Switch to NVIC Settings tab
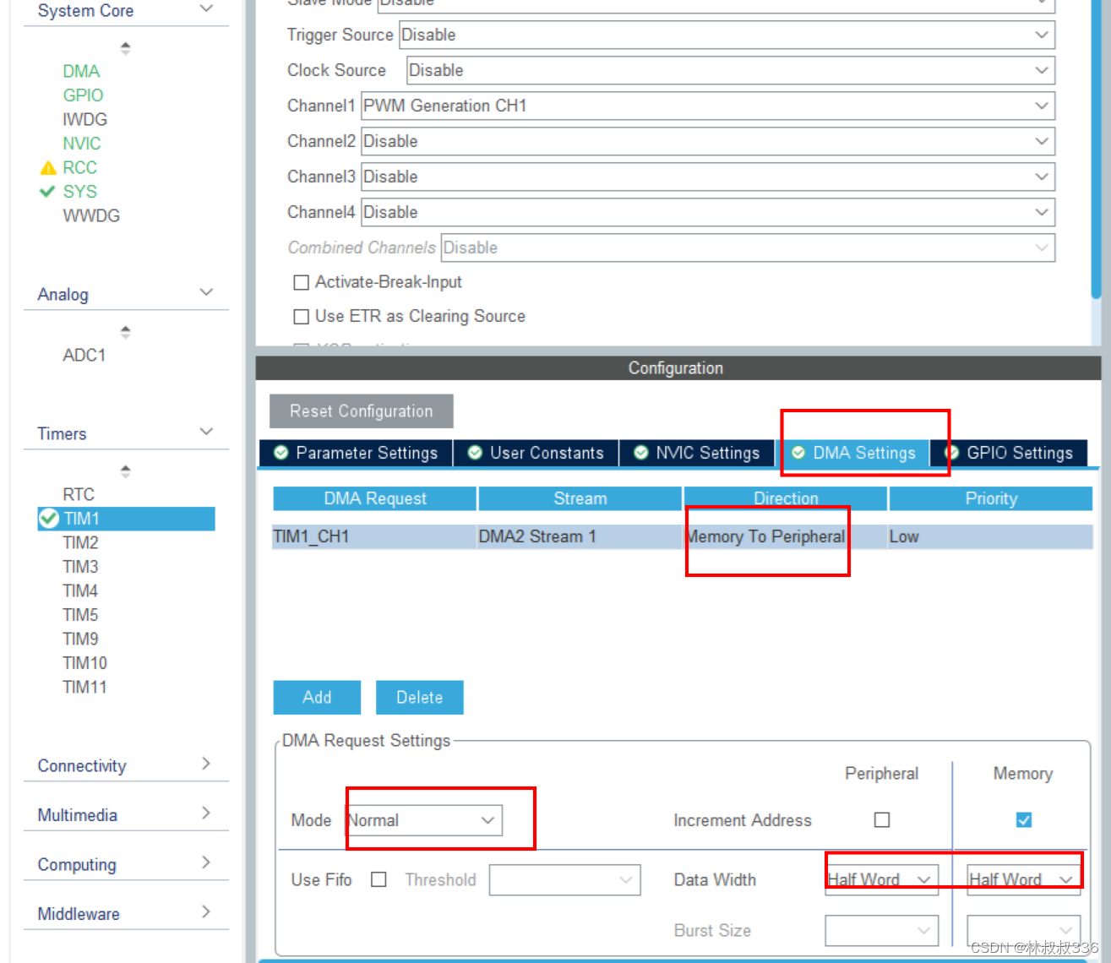This screenshot has height=963, width=1111. click(x=698, y=453)
